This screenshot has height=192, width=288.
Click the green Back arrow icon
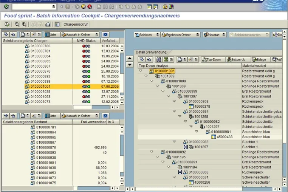click(x=77, y=7)
